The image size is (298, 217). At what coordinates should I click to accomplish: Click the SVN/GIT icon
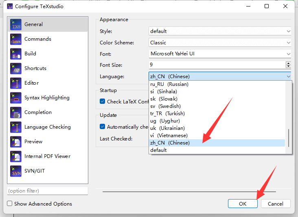16,171
